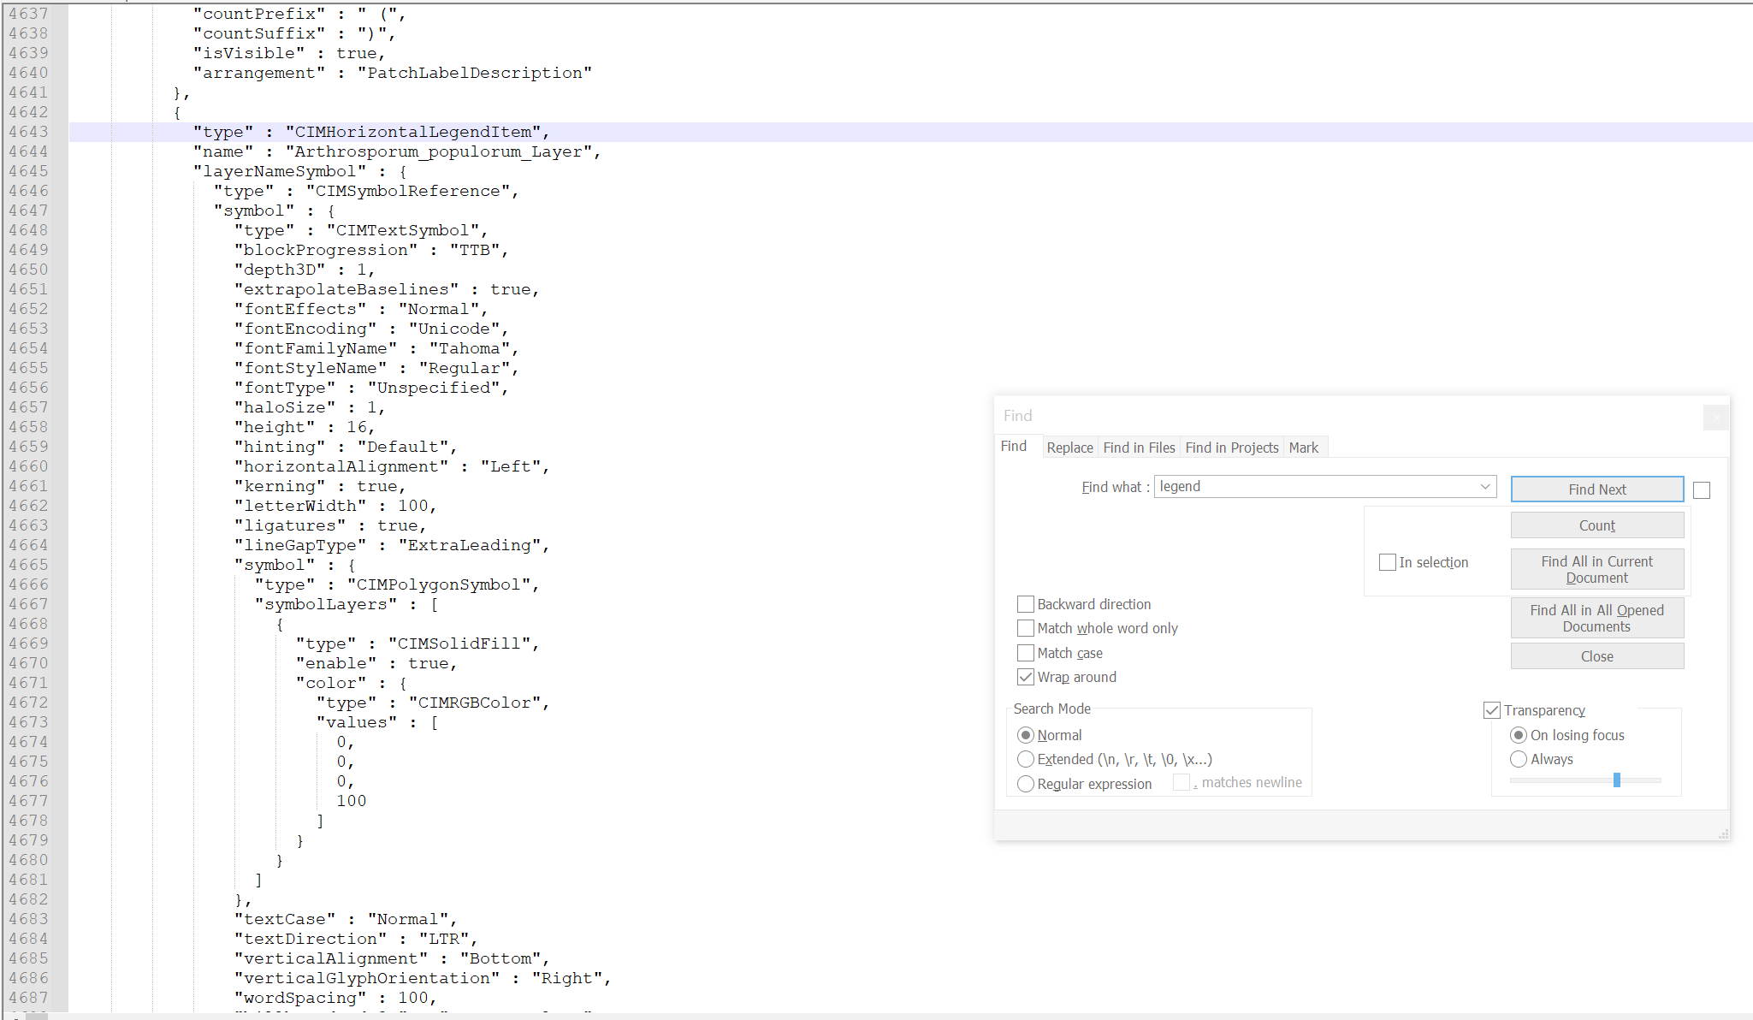Open the Find what history dropdown

(1485, 486)
